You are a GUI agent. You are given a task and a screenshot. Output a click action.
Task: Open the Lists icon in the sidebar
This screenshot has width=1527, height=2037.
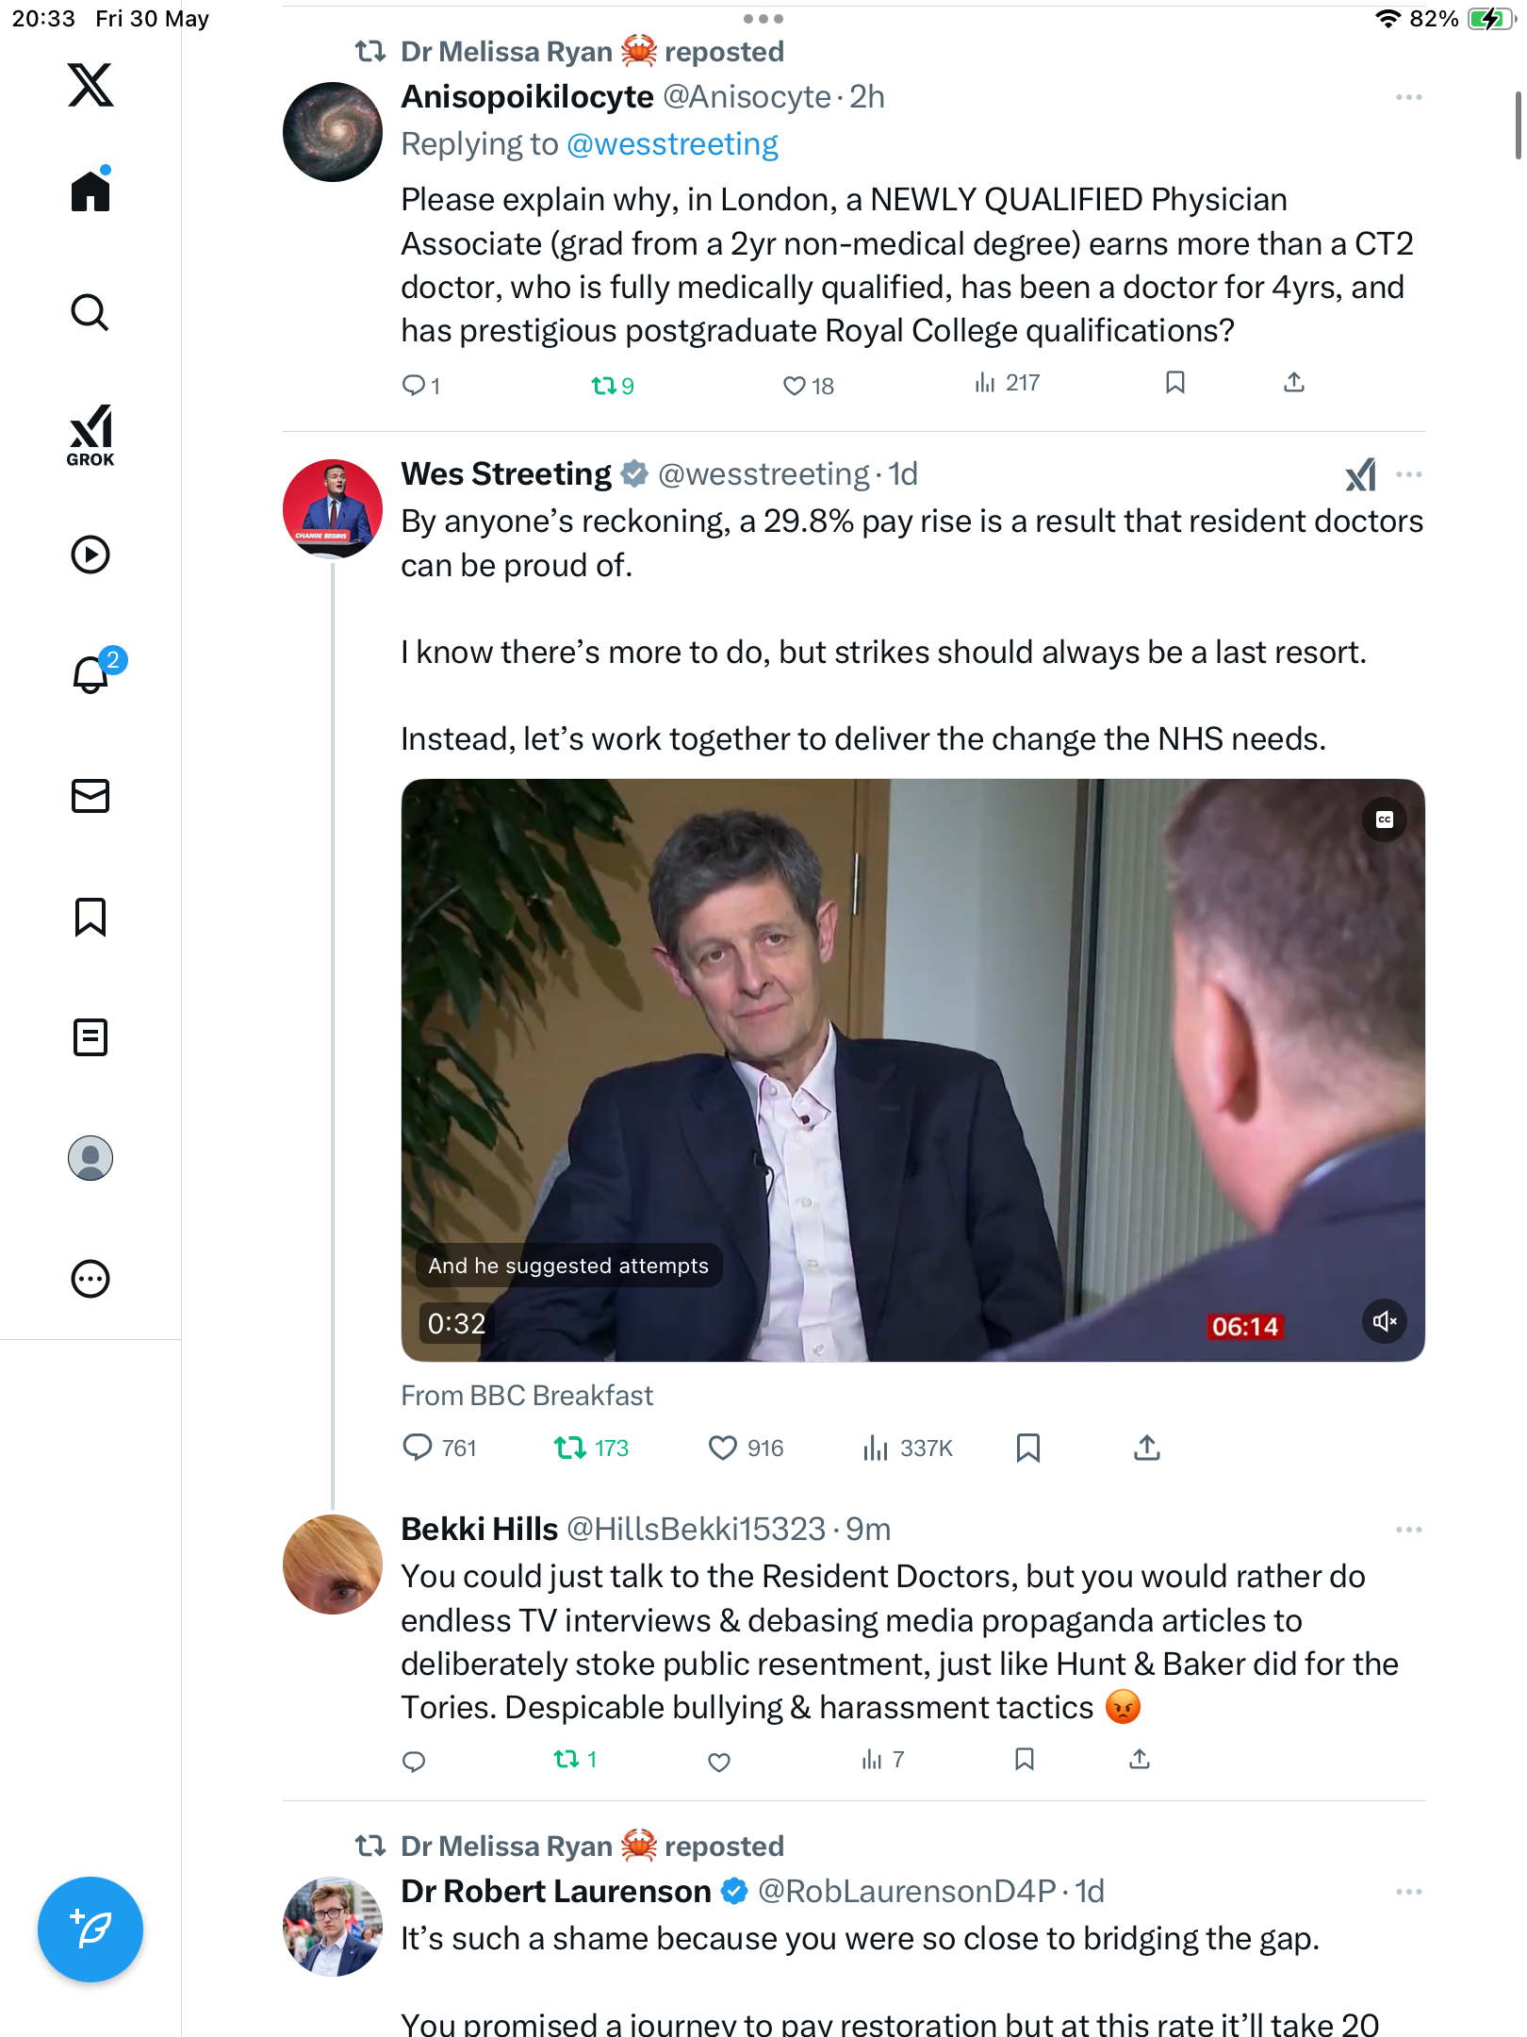90,1037
